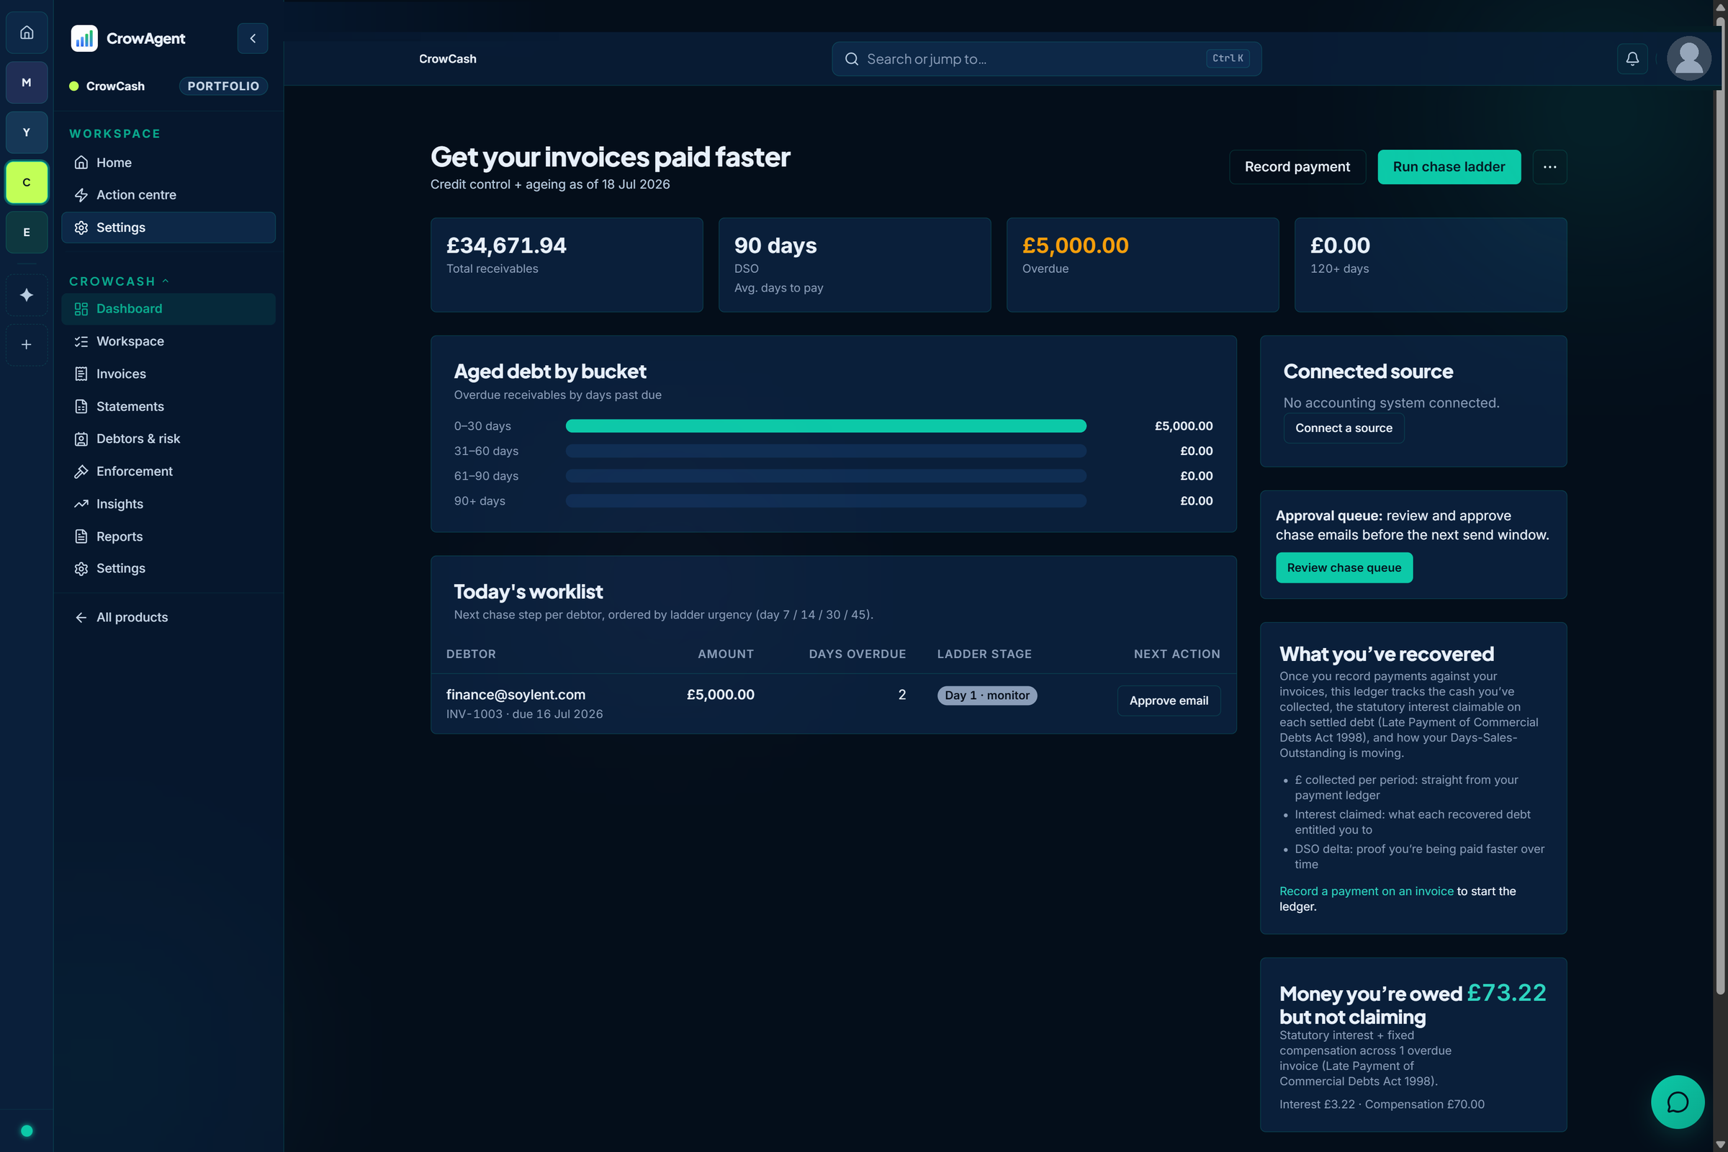1728x1152 pixels.
Task: Collapse the CROWCASH section header
Action: click(119, 282)
